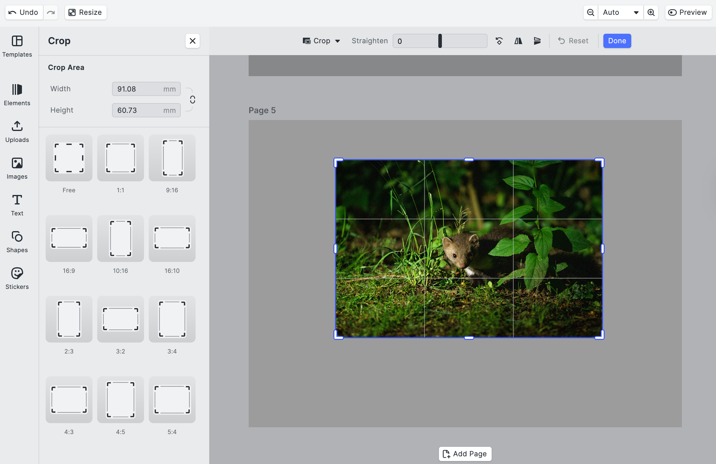Screen dimensions: 716x464
Task: Open the Crop mode dropdown
Action: coord(321,41)
